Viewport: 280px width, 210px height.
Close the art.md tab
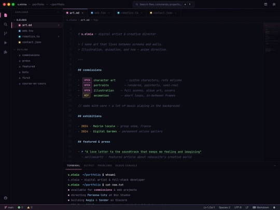point(82,13)
